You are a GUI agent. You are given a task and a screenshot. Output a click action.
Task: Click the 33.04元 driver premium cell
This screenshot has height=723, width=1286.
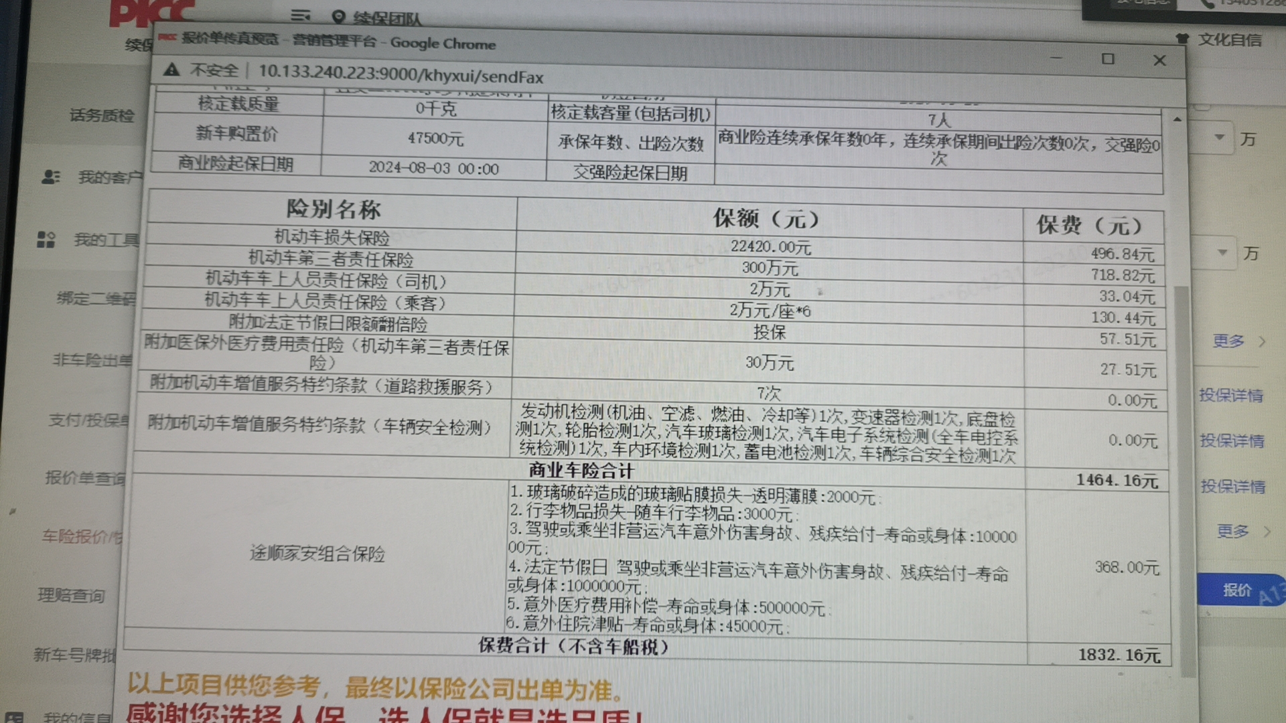pyautogui.click(x=1127, y=297)
